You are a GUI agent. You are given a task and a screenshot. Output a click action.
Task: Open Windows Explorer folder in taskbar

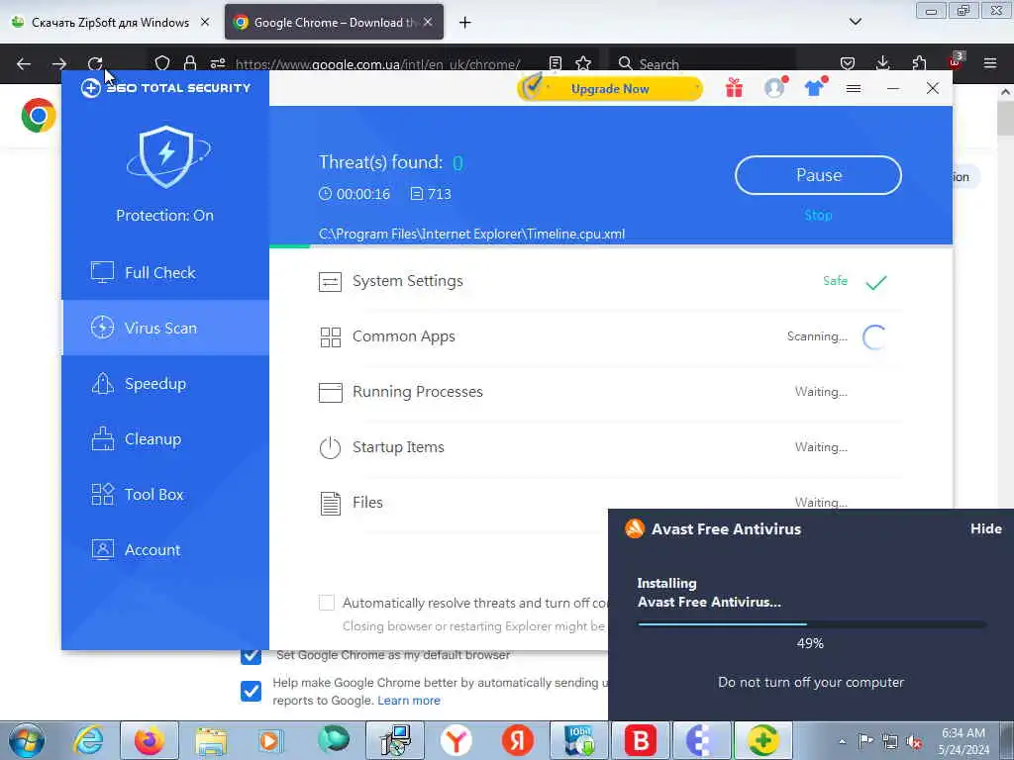[x=211, y=740]
